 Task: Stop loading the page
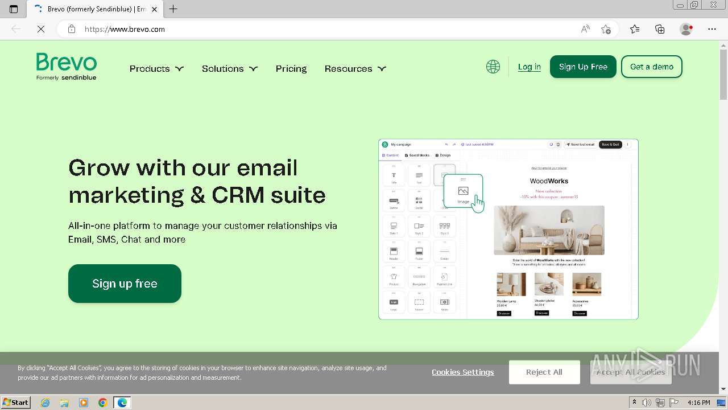(x=41, y=29)
